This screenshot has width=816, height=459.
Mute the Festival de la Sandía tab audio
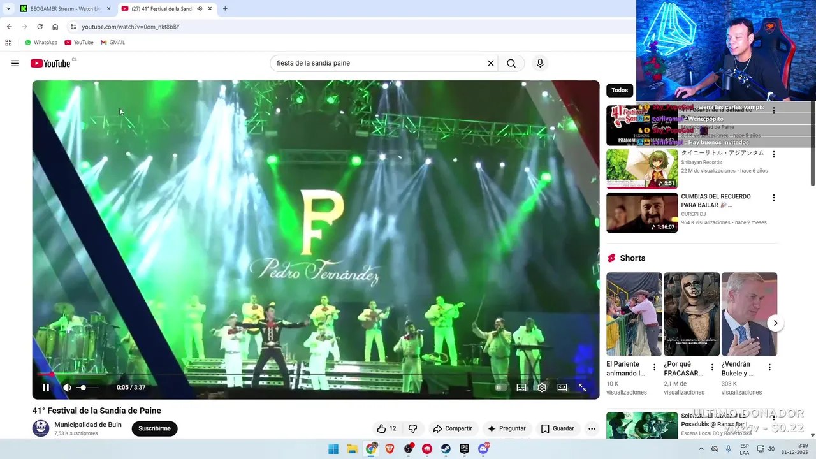click(200, 9)
